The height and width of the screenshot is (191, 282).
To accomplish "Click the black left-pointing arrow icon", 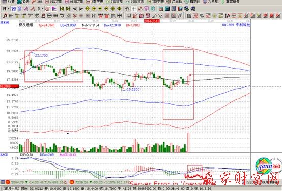I will coord(74,9).
